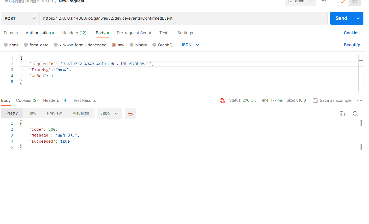Select the form-data radio option
Image resolution: width=369 pixels, height=224 pixels.
tap(26, 45)
